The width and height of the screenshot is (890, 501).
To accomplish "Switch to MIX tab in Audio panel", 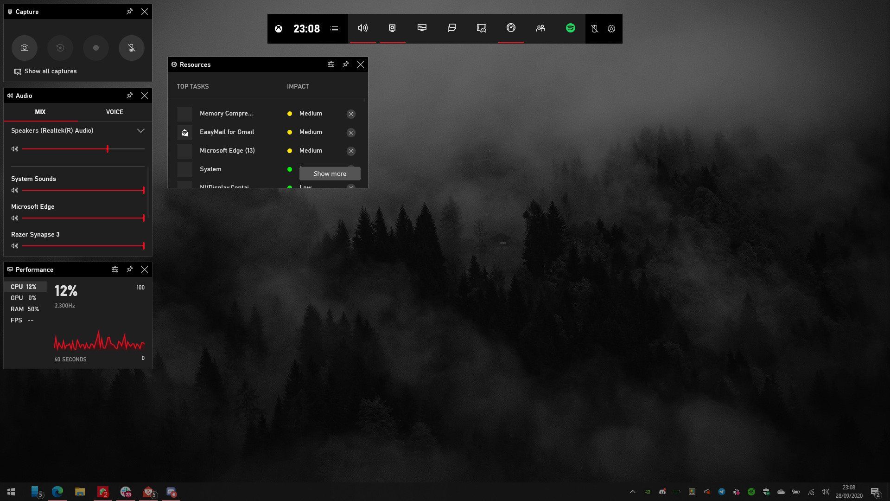I will click(40, 111).
